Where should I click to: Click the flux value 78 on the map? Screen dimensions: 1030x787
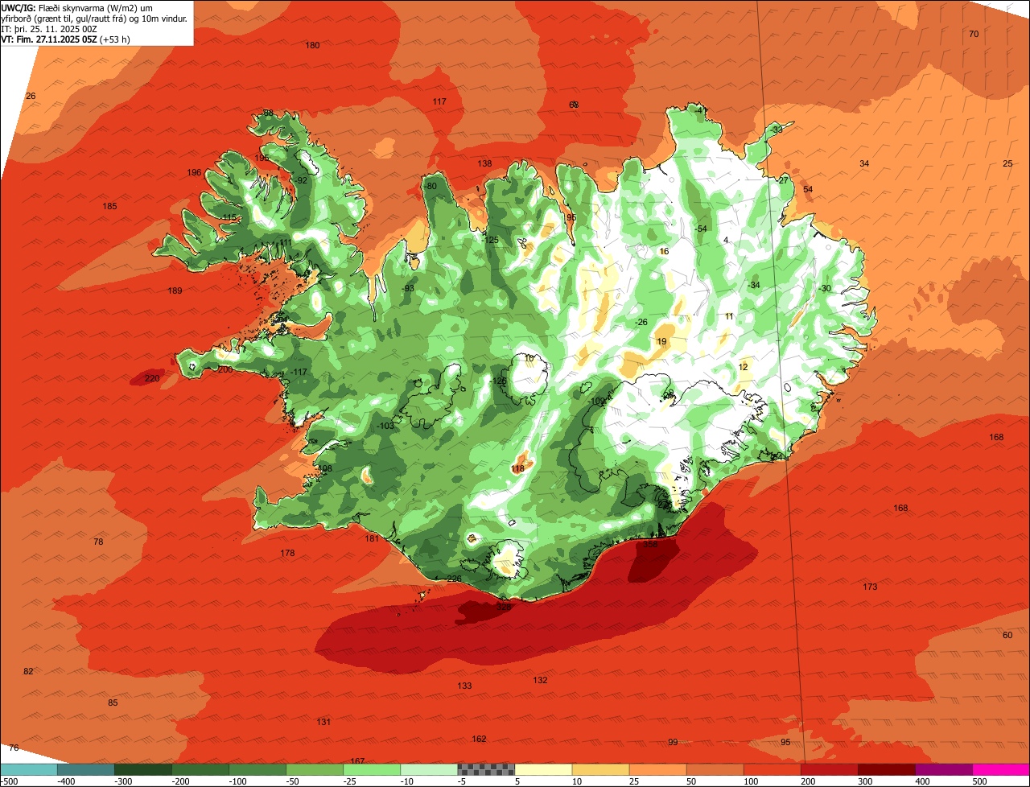98,542
